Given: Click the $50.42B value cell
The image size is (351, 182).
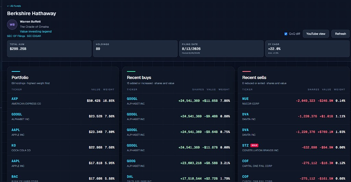Looking at the screenshot, I should coord(94,101).
